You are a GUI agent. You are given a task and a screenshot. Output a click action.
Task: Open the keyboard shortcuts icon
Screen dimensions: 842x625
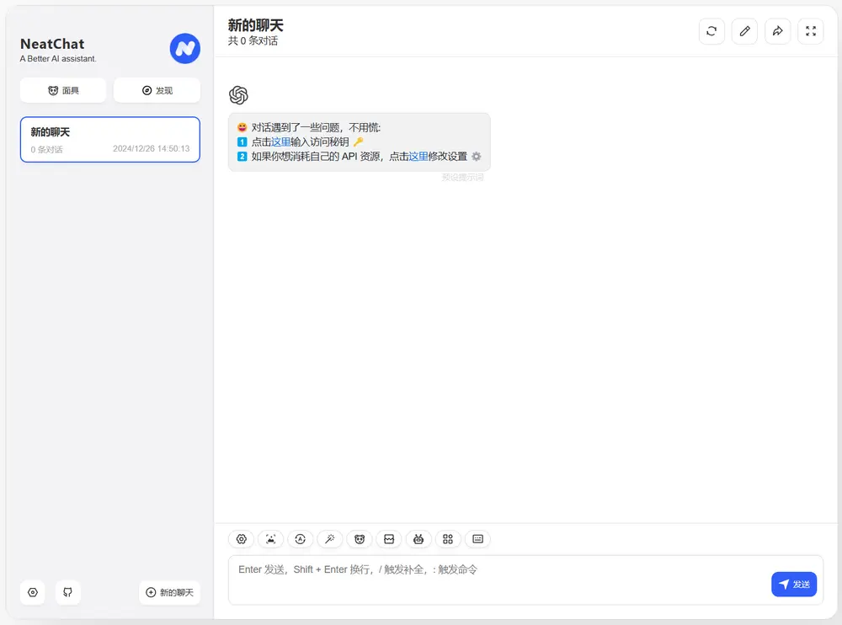tap(477, 539)
